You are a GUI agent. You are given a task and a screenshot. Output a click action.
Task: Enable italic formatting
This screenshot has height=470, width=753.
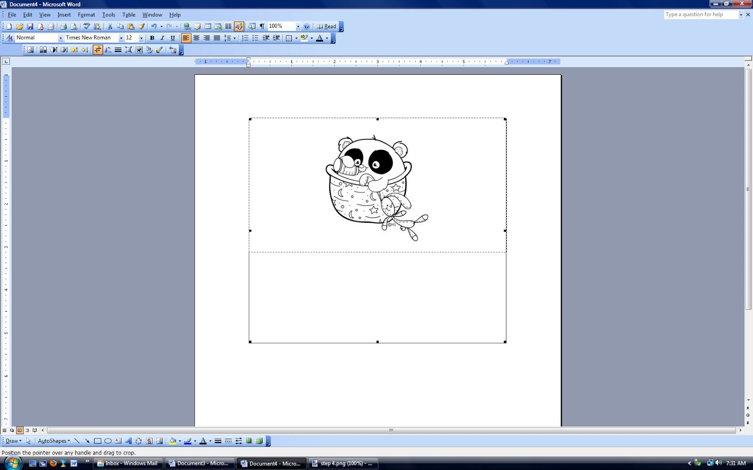pyautogui.click(x=162, y=38)
